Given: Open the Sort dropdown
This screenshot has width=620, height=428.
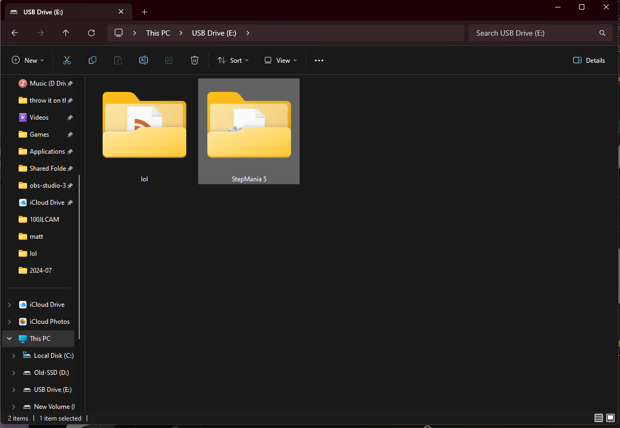Looking at the screenshot, I should (233, 61).
